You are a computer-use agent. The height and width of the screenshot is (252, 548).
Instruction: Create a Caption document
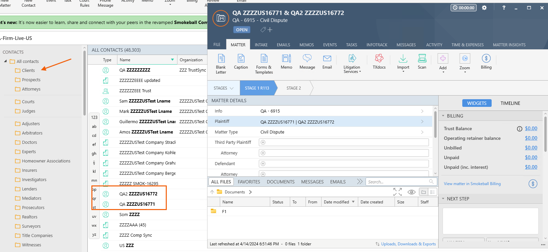(241, 62)
